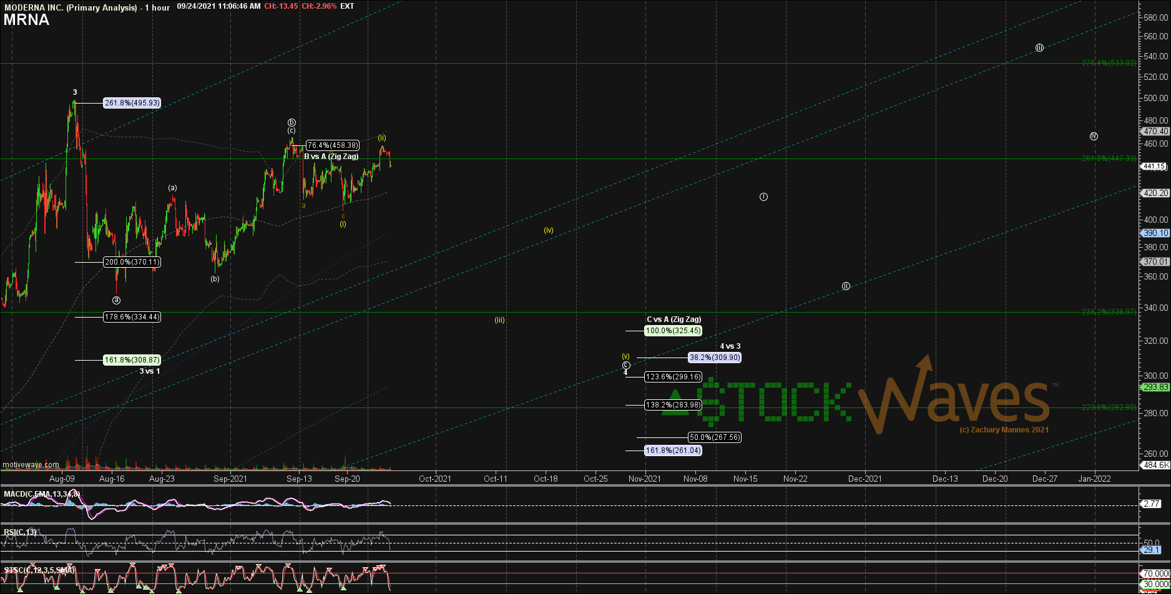Image resolution: width=1171 pixels, height=594 pixels.
Task: Click the CH:-13.45 change value
Action: click(x=280, y=6)
